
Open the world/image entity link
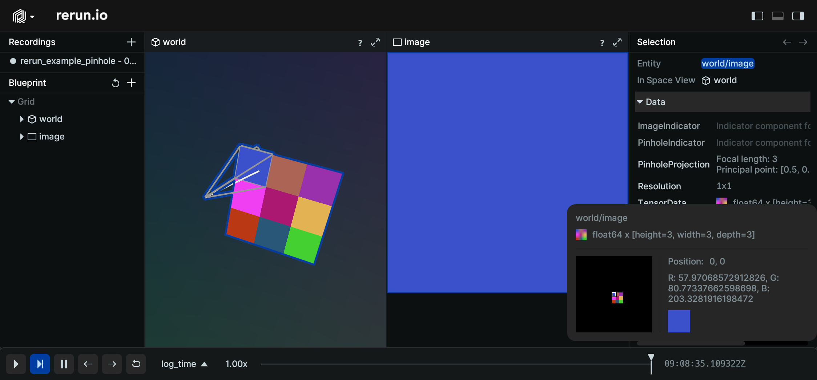tap(728, 63)
